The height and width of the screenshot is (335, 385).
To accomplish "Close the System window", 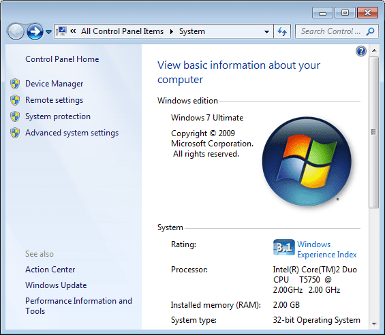I will [x=367, y=13].
